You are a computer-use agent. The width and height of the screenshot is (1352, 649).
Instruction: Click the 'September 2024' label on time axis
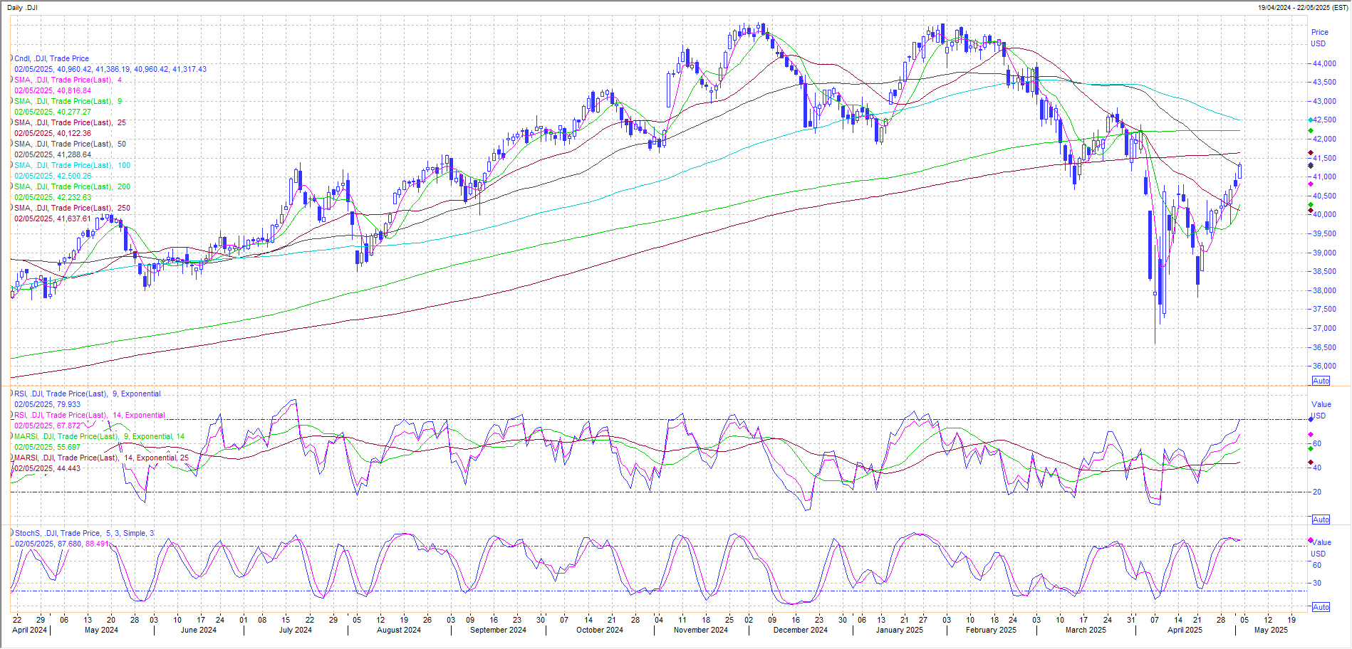(x=498, y=630)
